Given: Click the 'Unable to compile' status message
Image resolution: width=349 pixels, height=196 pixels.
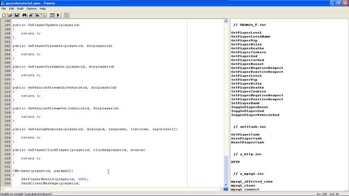Looking at the screenshot, I should (26, 194).
